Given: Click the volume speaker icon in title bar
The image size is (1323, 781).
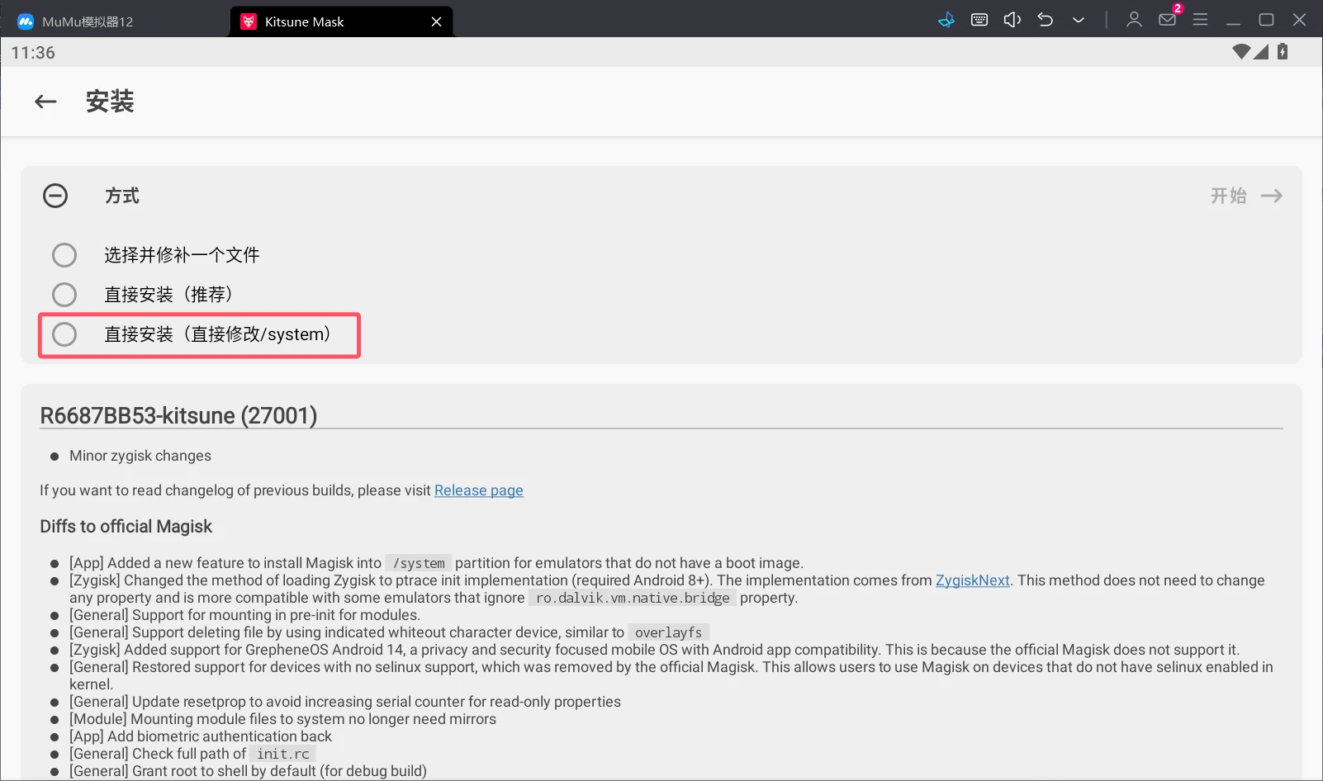Looking at the screenshot, I should (x=1012, y=20).
